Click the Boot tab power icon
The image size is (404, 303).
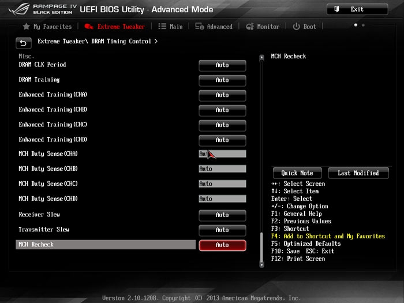pyautogui.click(x=297, y=27)
